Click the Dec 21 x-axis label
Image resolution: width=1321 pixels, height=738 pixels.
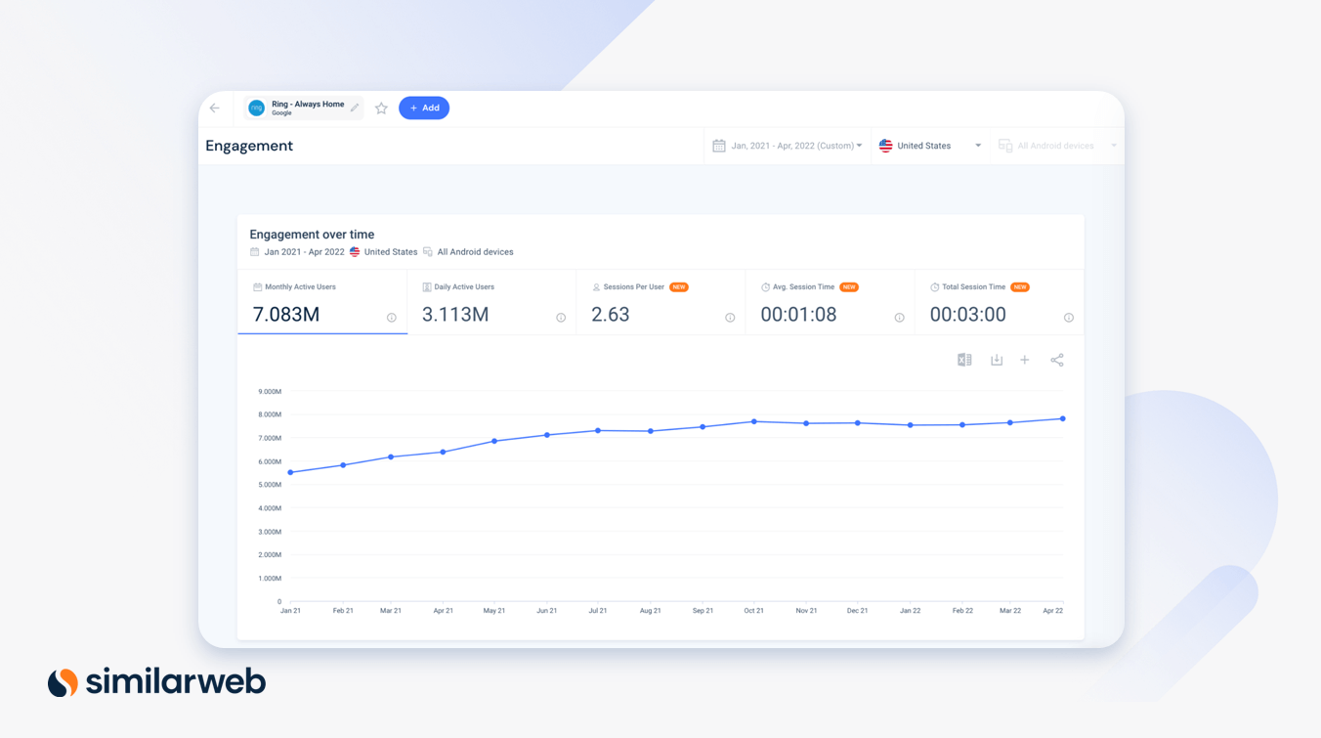(x=858, y=611)
